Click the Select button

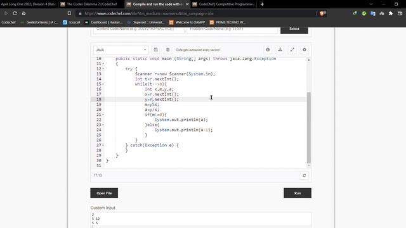click(x=294, y=29)
